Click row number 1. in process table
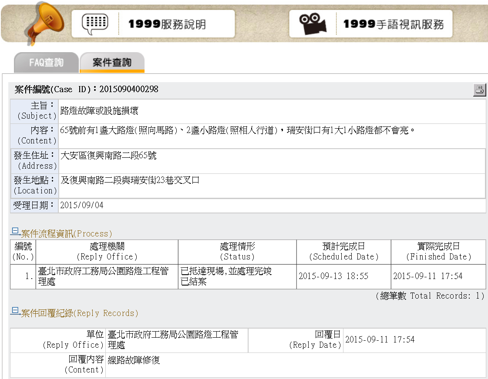This screenshot has height=379, width=488. pyautogui.click(x=29, y=276)
